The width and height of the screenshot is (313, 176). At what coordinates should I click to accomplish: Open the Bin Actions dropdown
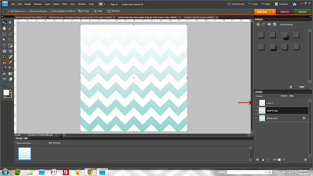[x=55, y=143]
